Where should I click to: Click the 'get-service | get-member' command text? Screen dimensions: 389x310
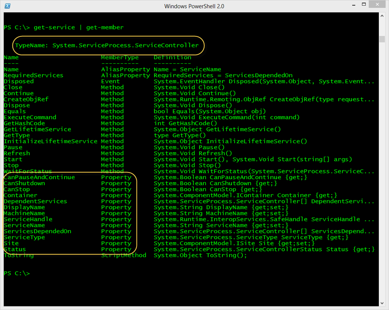point(79,27)
